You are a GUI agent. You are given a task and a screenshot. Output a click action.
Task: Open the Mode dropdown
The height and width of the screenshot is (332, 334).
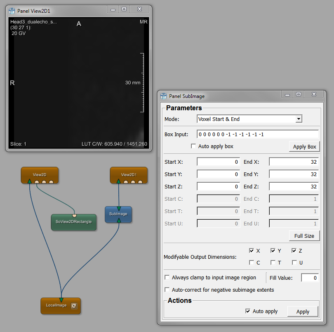click(x=249, y=119)
